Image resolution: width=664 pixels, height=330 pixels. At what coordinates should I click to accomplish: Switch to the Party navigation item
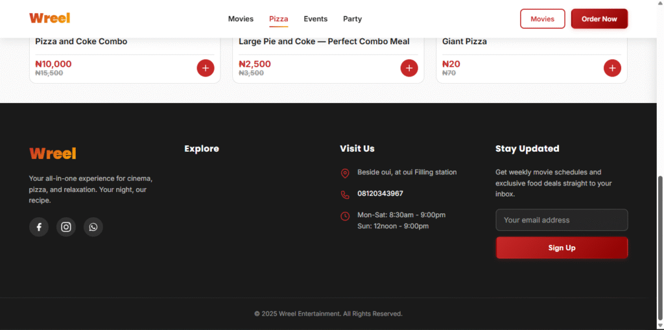353,19
